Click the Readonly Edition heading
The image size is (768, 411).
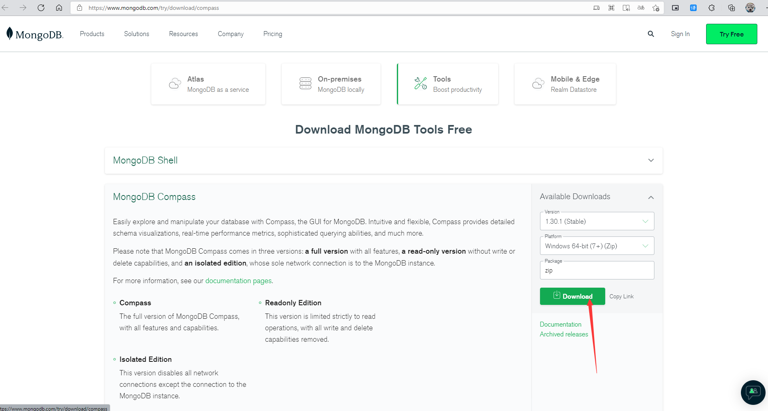pyautogui.click(x=293, y=303)
